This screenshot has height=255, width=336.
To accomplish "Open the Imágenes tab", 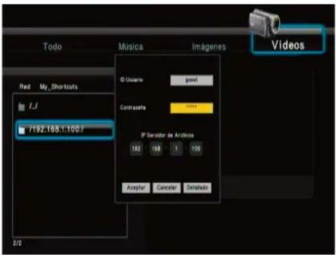I will (209, 46).
